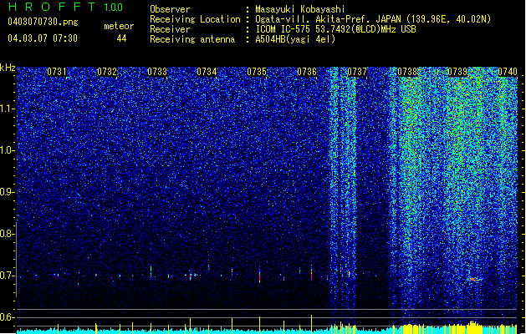Click the kHz axis unit label

[8, 68]
